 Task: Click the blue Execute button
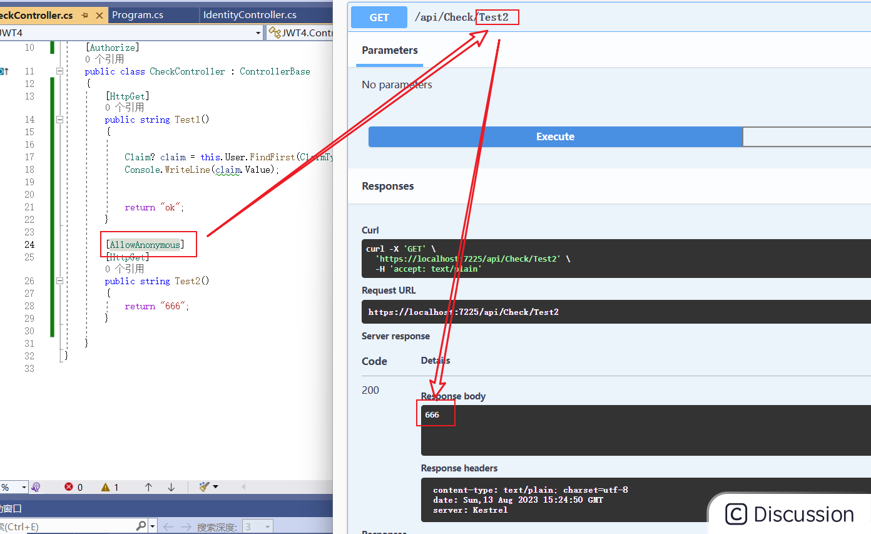[555, 136]
